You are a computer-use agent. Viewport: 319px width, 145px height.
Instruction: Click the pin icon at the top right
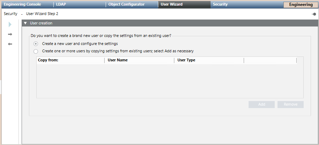pyautogui.click(x=314, y=14)
